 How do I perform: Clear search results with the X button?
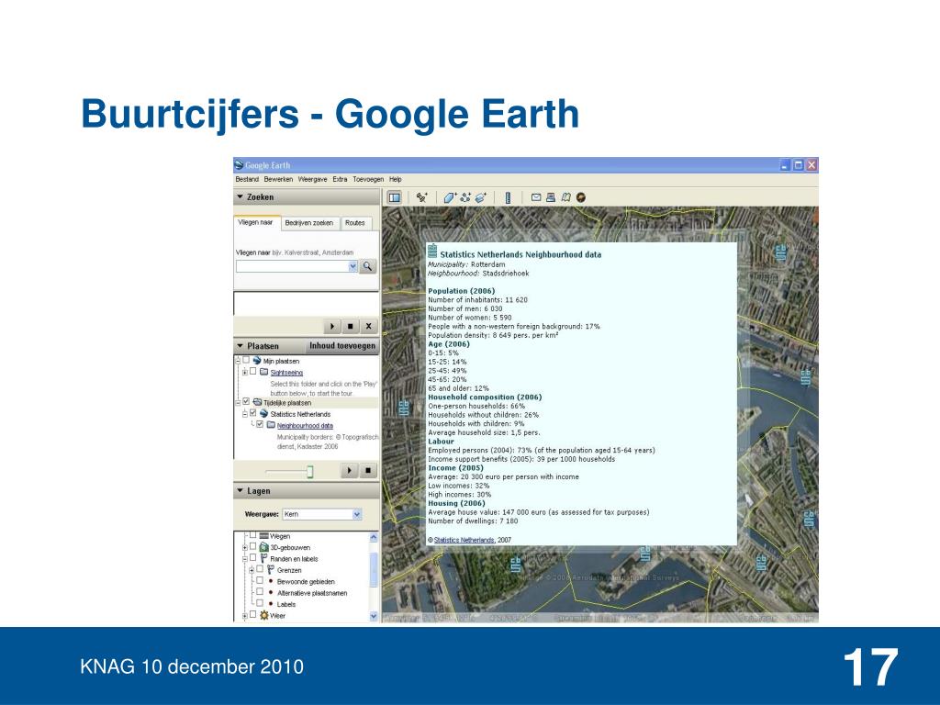point(369,326)
